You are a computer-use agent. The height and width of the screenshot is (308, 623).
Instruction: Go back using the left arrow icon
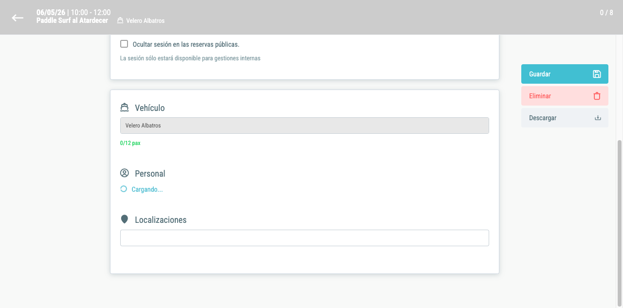coord(18,18)
